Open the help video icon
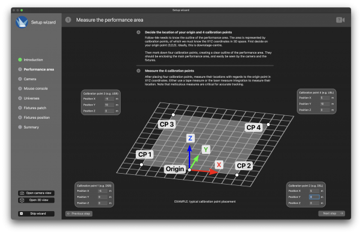This screenshot has height=234, width=362. (x=340, y=20)
